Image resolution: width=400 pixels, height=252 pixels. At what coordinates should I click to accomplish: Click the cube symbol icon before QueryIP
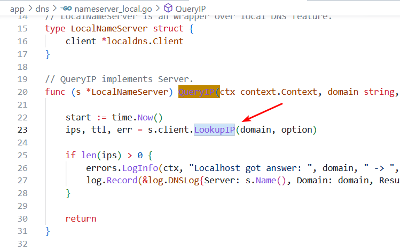click(x=168, y=9)
